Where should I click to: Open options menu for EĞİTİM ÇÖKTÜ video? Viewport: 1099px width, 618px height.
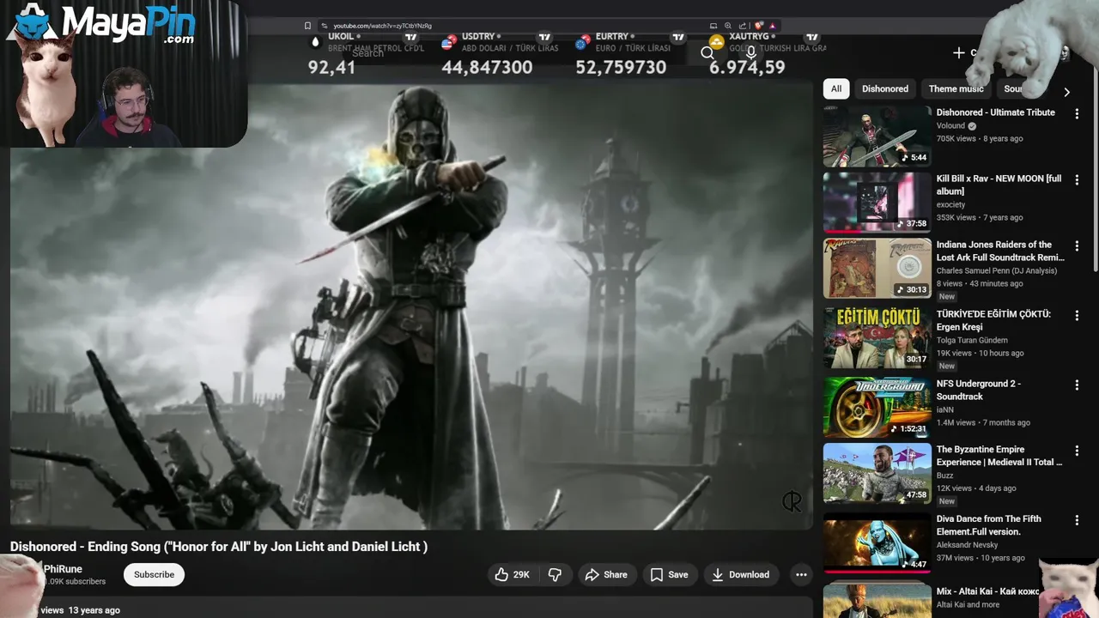point(1077,315)
